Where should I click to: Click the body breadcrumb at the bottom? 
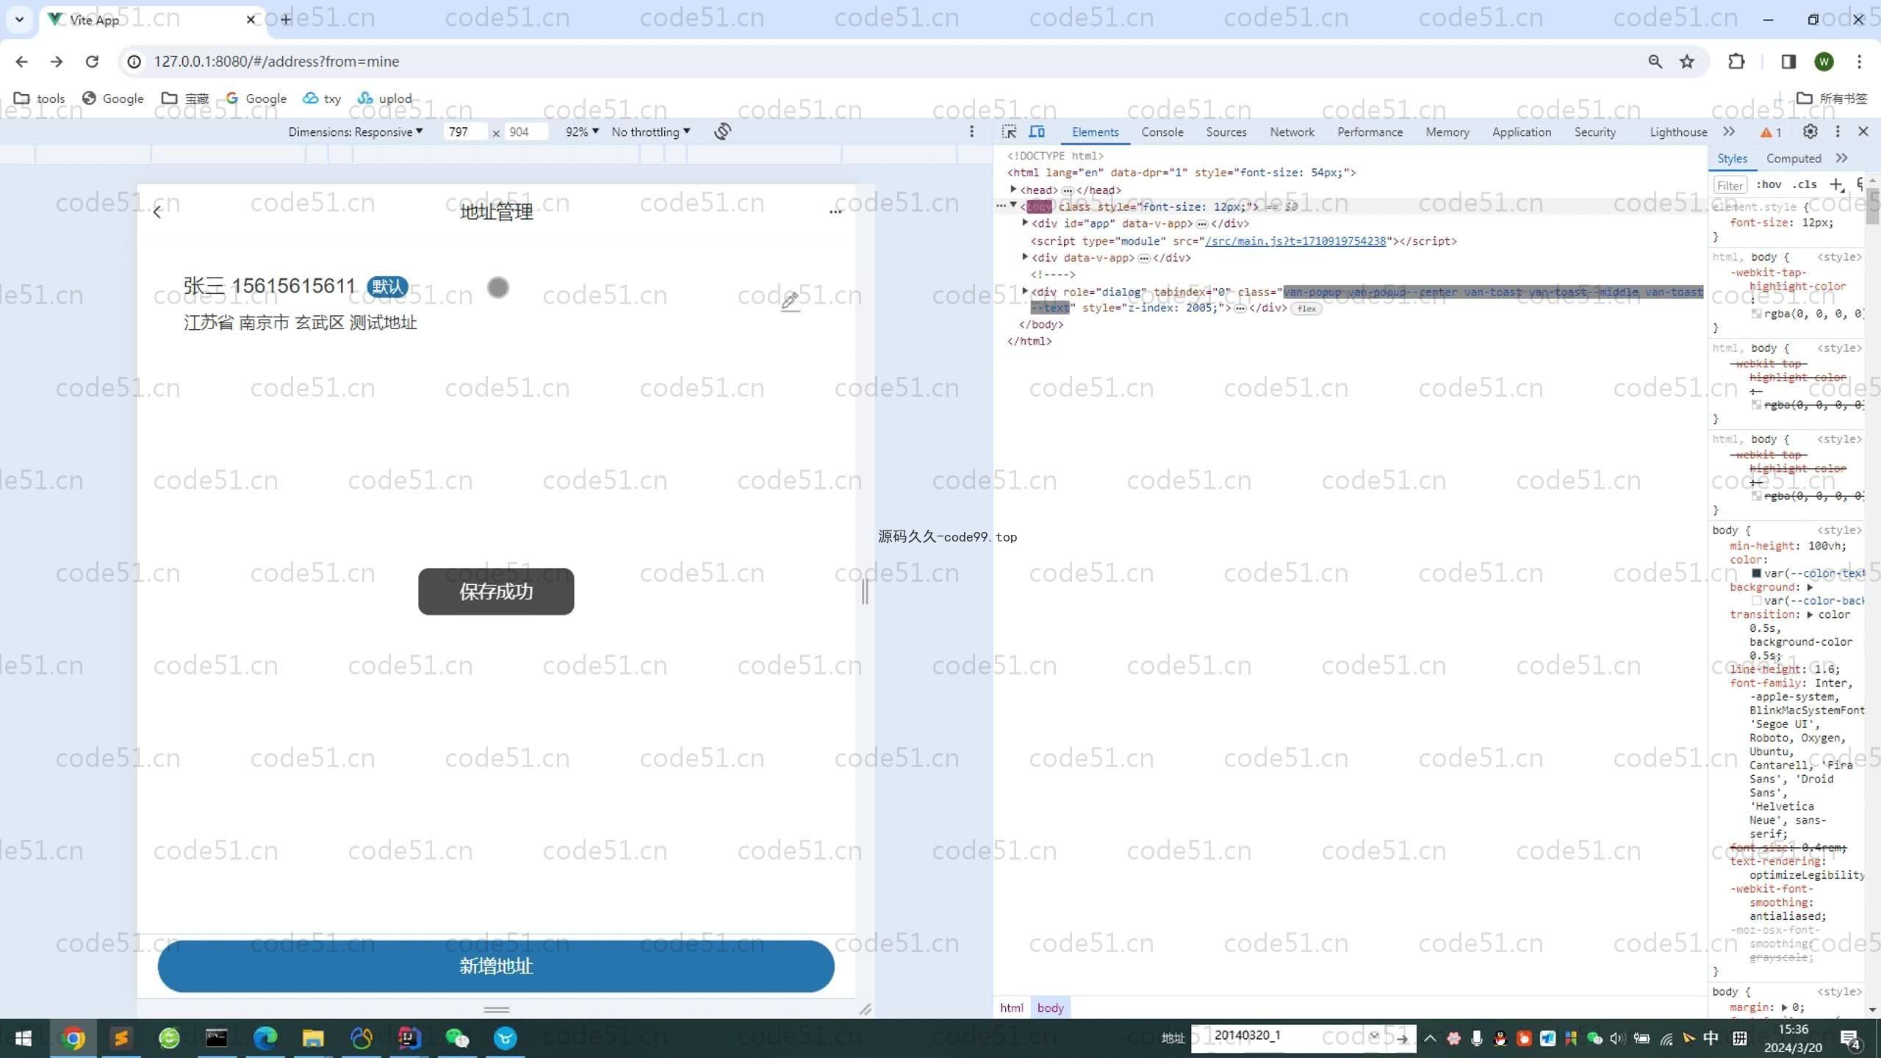click(1050, 1008)
